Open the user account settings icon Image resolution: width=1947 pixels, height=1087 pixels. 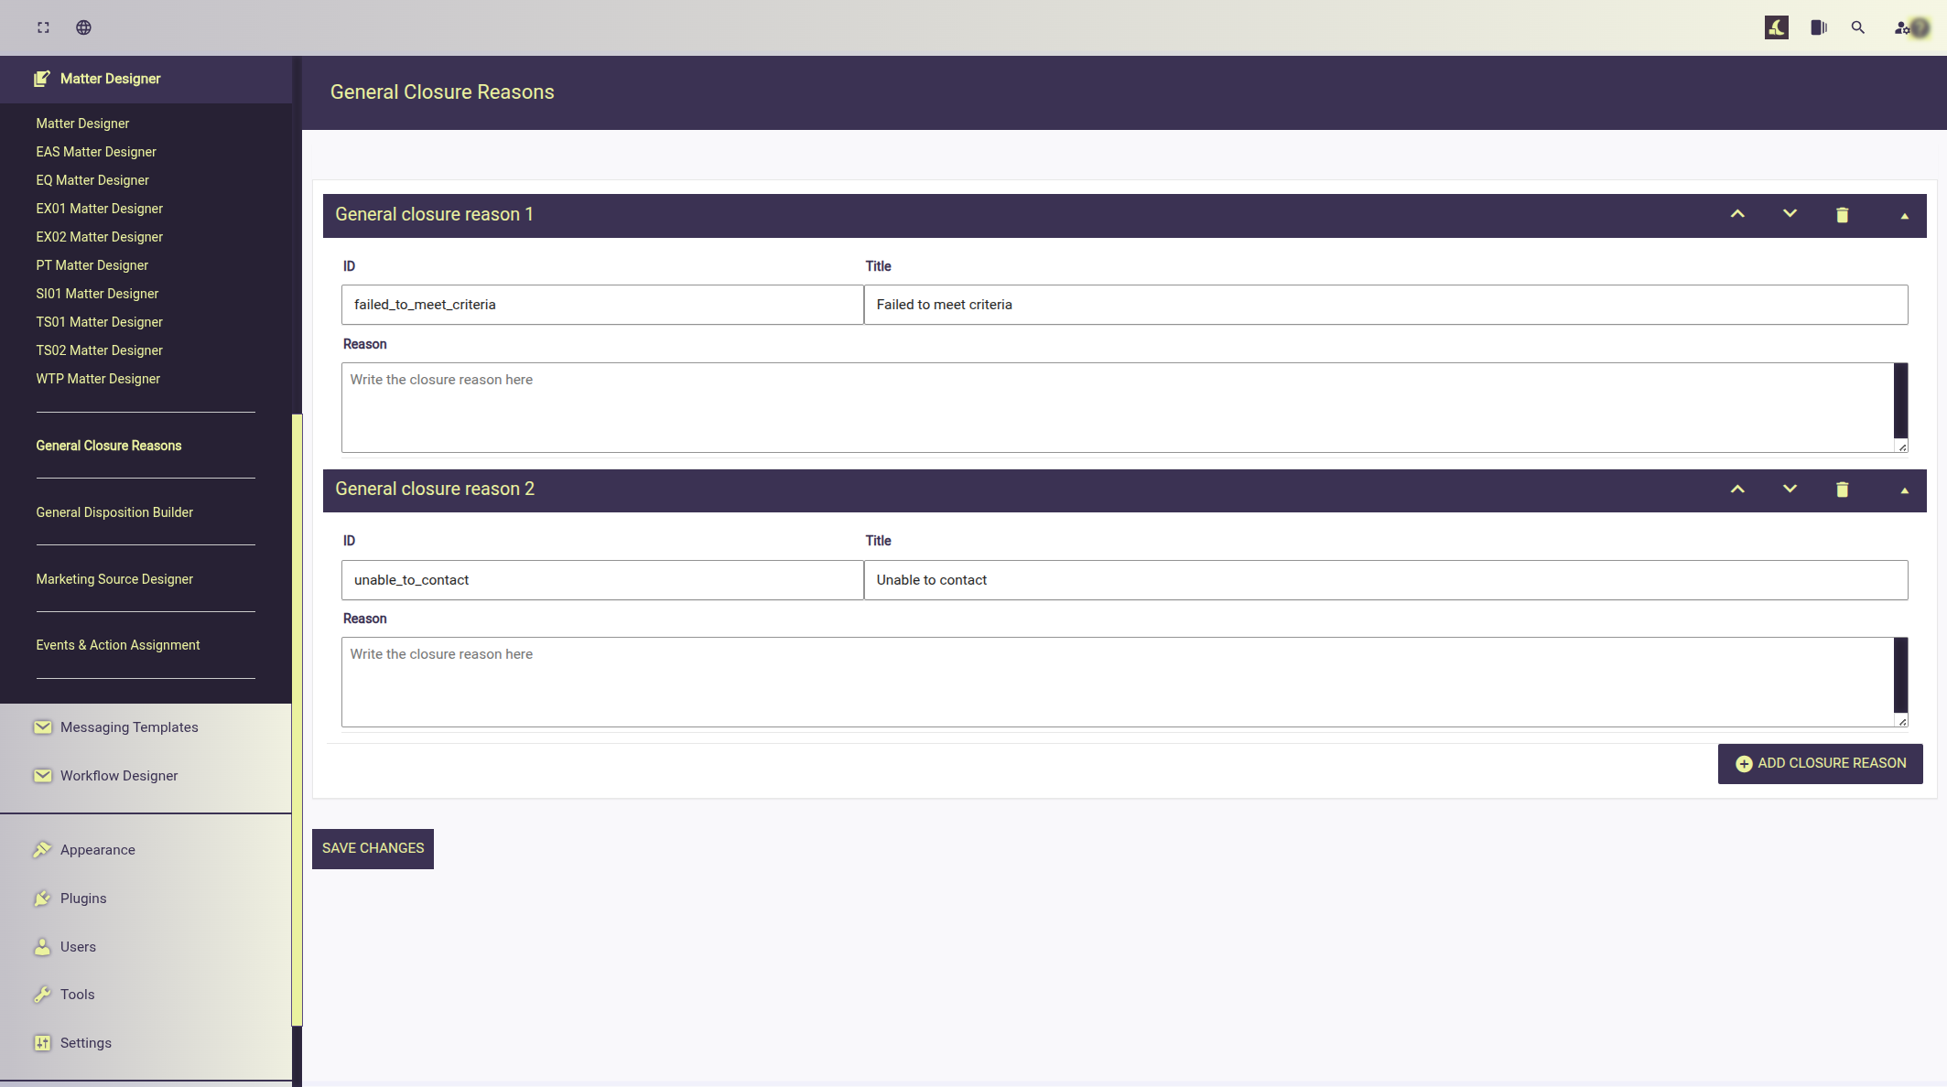tap(1909, 27)
